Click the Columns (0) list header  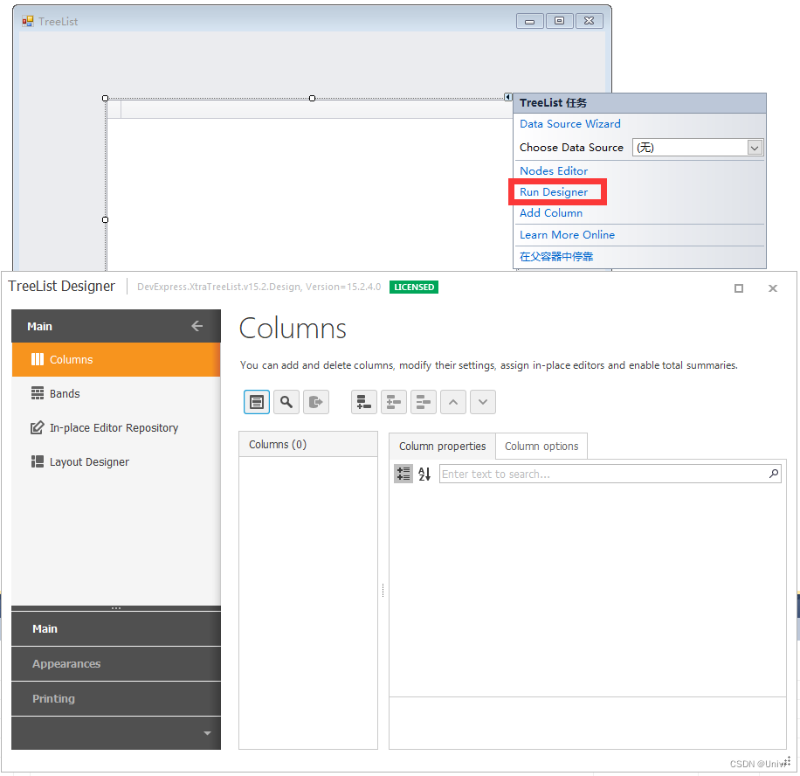point(308,444)
